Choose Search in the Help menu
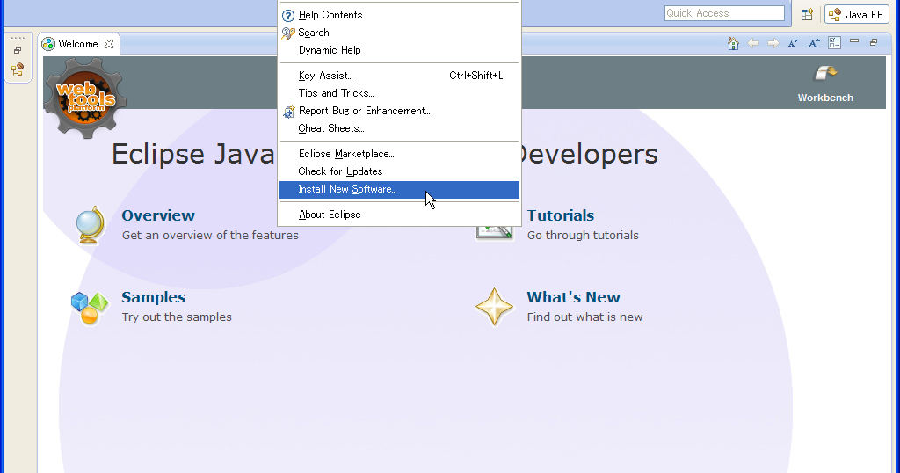 [x=399, y=33]
